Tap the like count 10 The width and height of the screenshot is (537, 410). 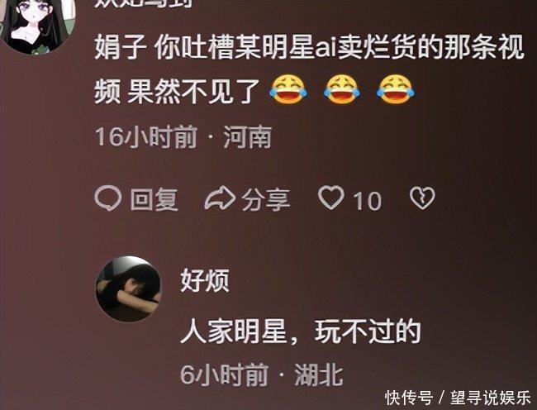pos(367,201)
